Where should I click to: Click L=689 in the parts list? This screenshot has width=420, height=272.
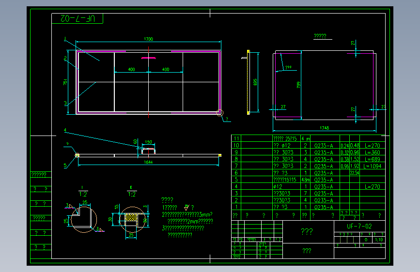pos(373,159)
